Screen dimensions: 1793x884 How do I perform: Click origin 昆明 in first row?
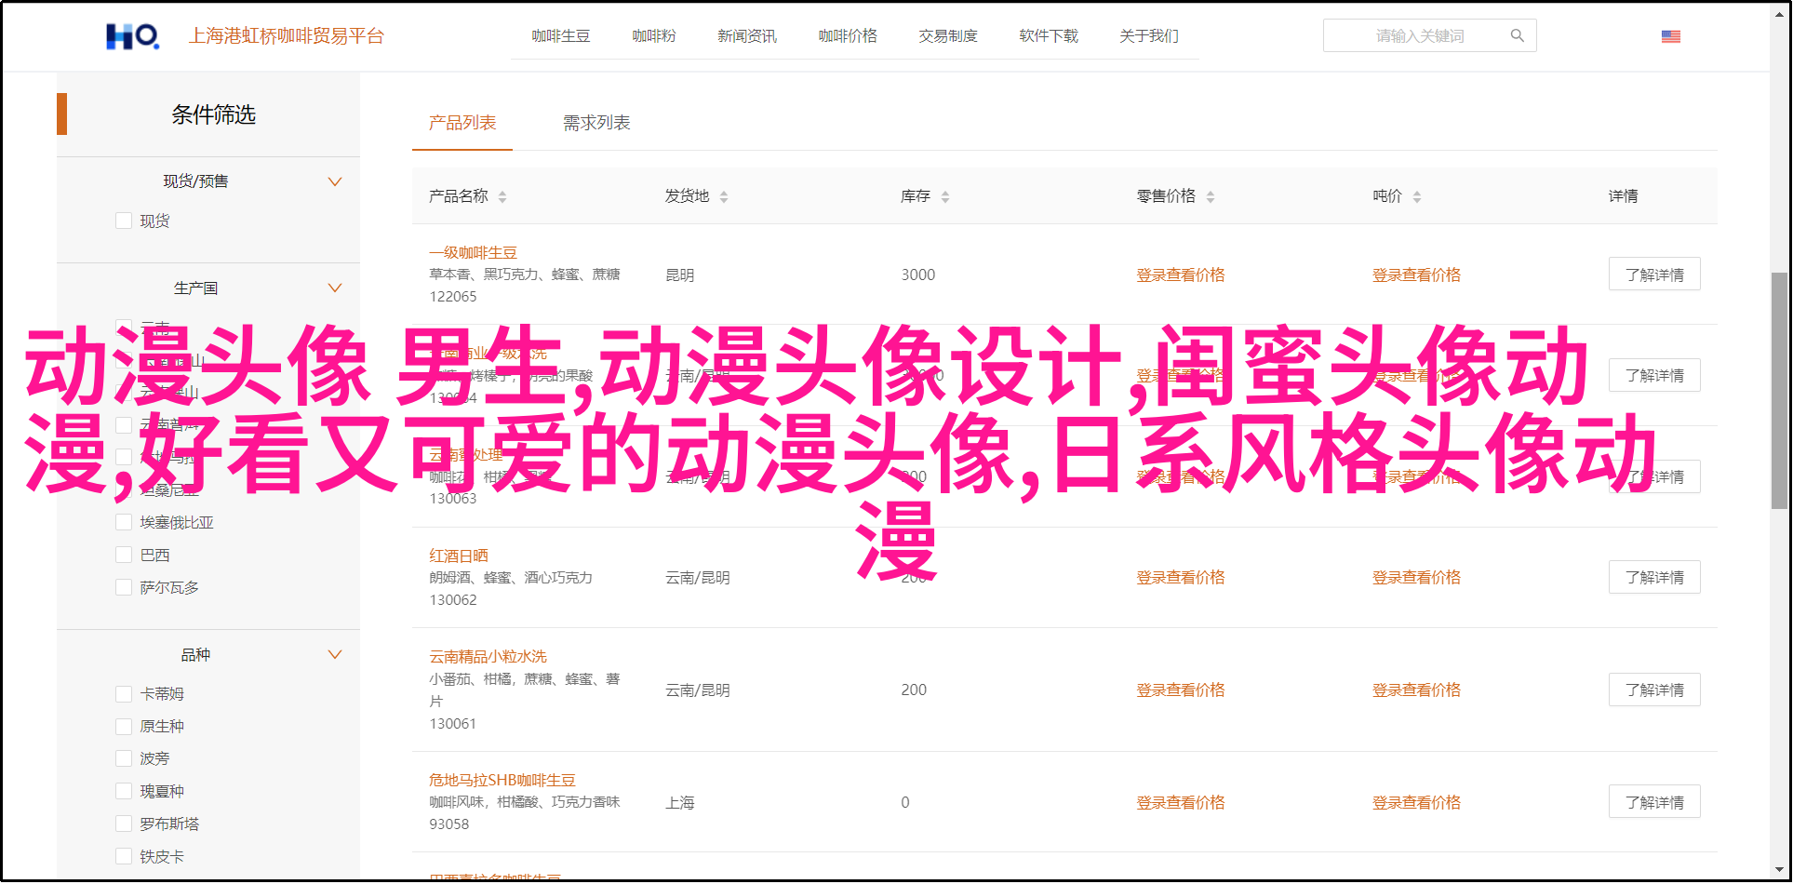[679, 275]
